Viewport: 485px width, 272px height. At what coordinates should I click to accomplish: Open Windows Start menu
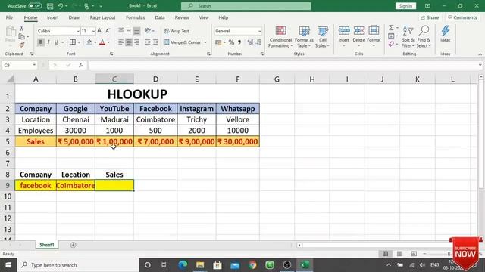point(8,265)
